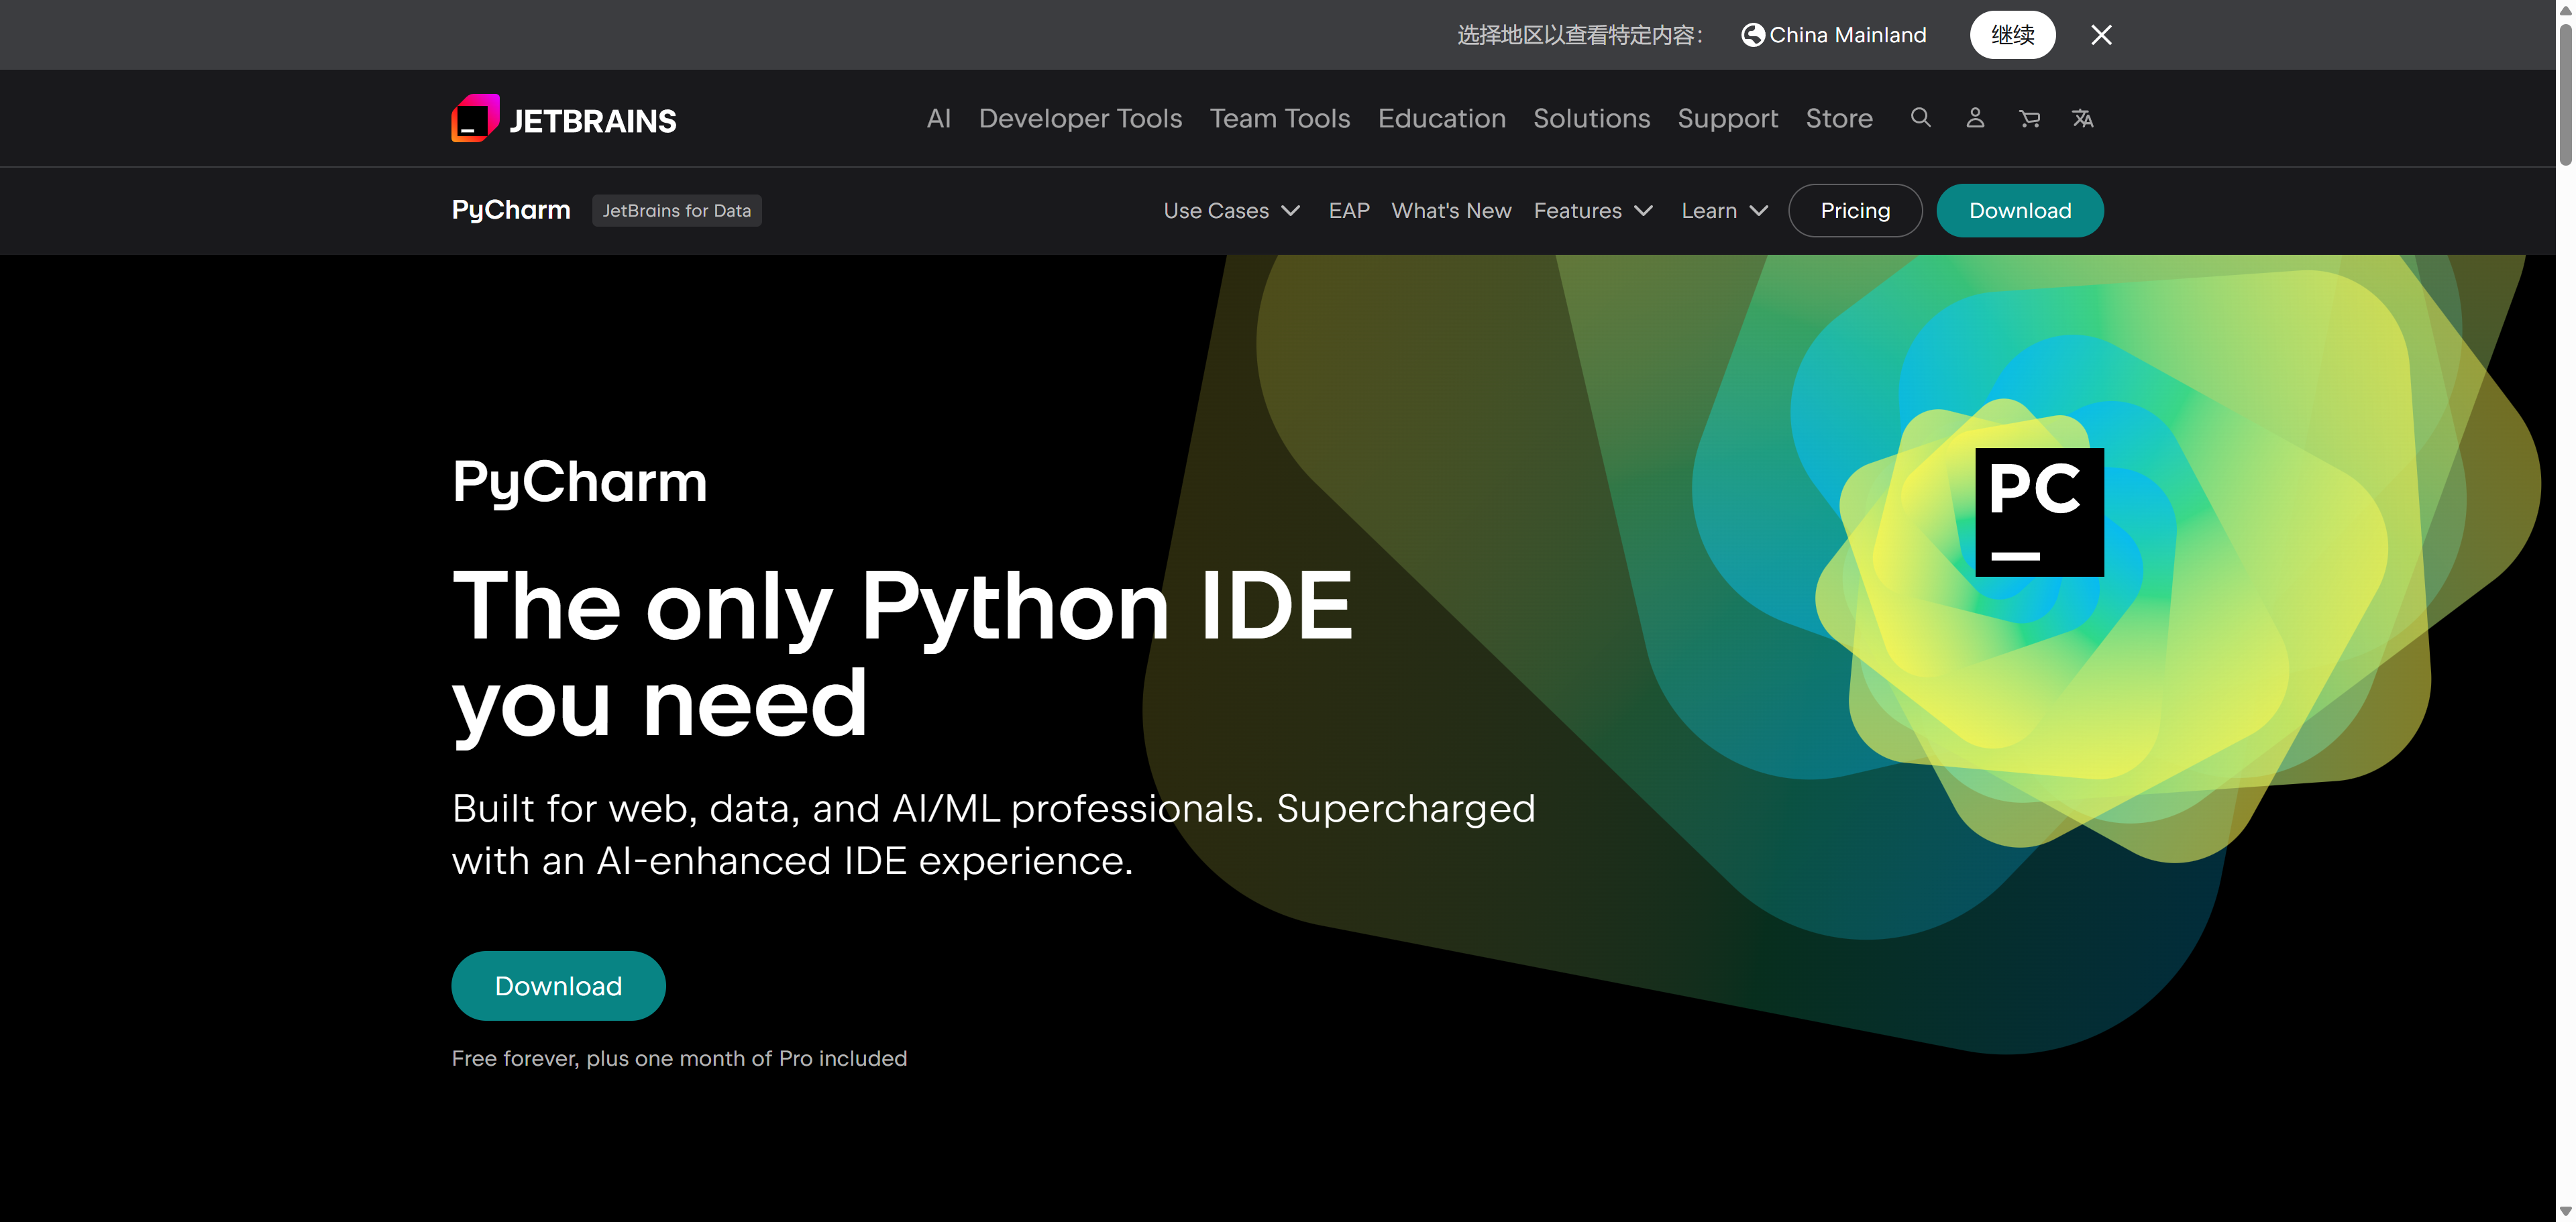Expand the Learn dropdown

coord(1724,211)
